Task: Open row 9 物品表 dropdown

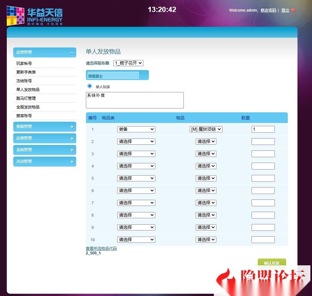Action: pos(136,227)
